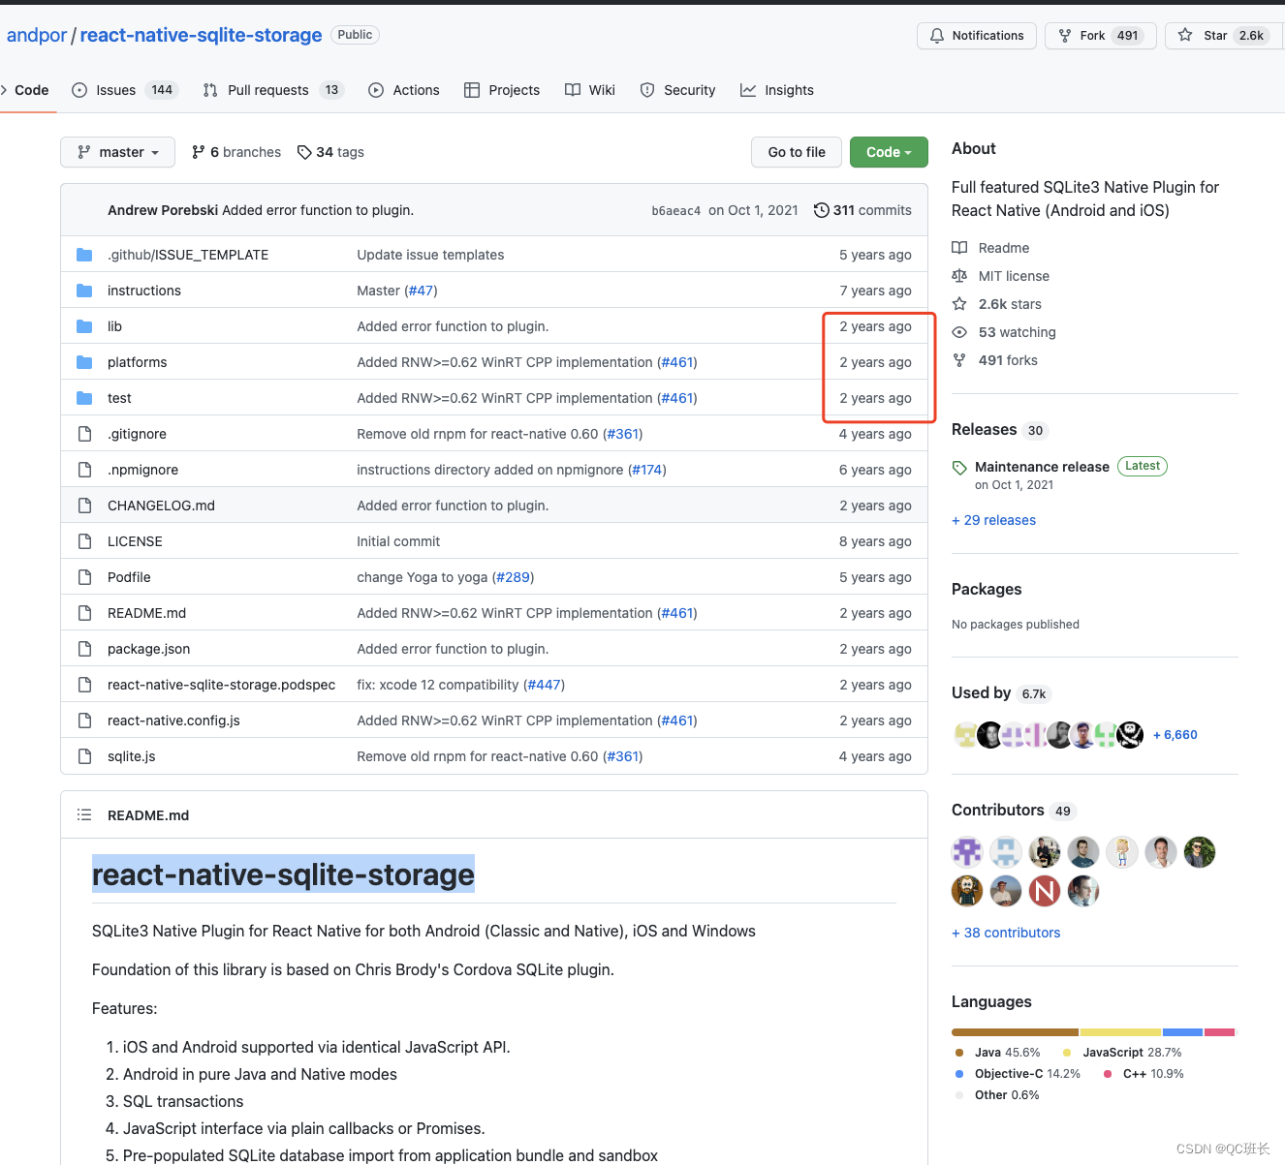Click the Star icon to star the repo
Image resolution: width=1285 pixels, height=1165 pixels.
click(1184, 35)
